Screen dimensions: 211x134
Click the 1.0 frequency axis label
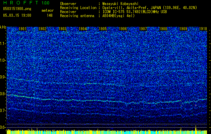pos(3,60)
